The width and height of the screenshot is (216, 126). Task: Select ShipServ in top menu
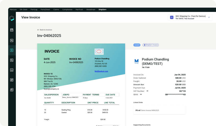(x=102, y=10)
